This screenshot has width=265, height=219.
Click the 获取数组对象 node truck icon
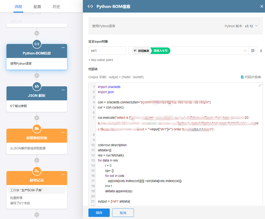click(37, 129)
